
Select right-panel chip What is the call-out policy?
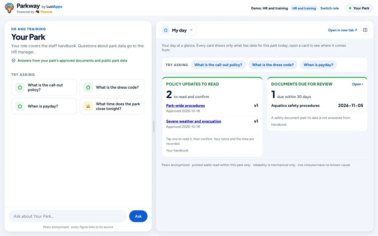coord(218,65)
